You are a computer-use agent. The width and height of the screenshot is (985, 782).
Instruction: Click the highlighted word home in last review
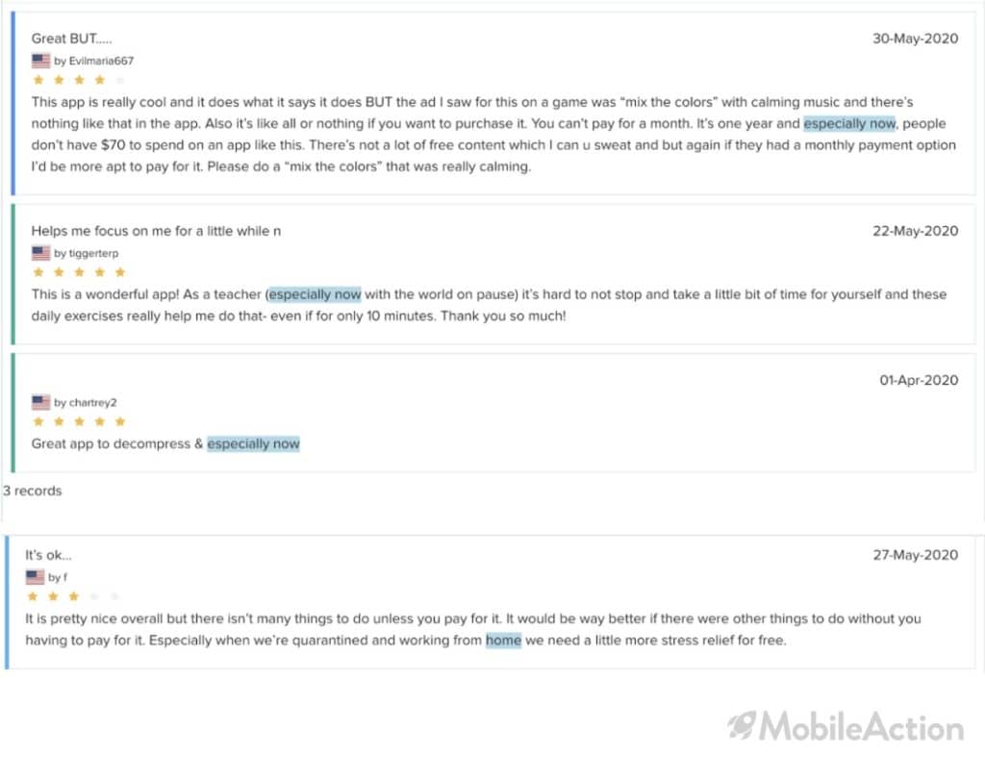[503, 640]
